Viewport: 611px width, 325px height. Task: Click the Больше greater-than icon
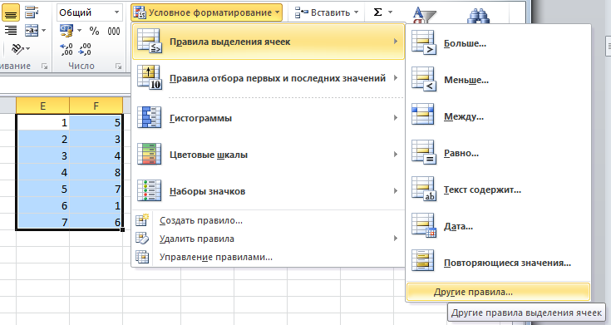(x=424, y=43)
